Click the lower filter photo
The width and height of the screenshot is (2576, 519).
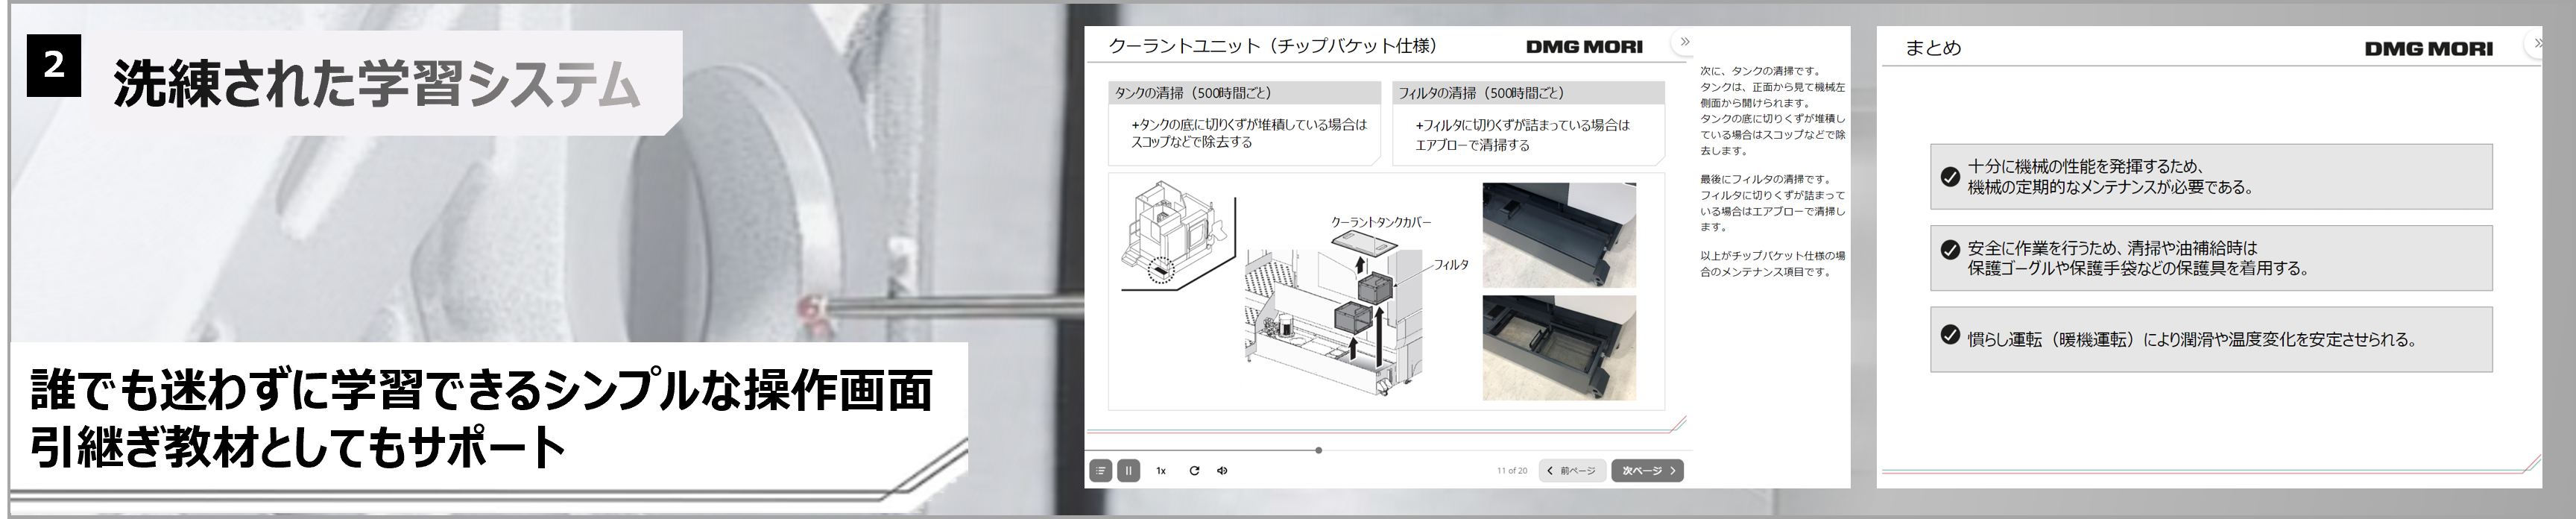coord(1559,347)
